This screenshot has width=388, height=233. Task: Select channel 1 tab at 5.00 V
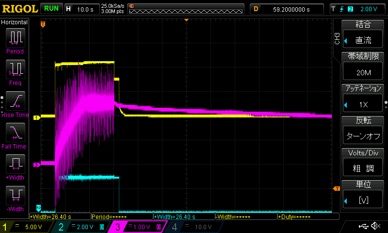coord(26,227)
